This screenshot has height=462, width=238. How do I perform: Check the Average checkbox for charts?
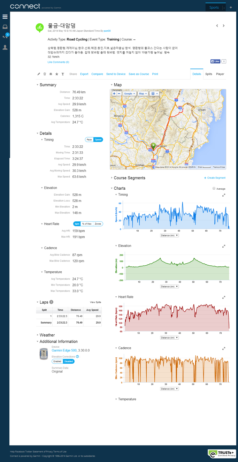pos(214,189)
